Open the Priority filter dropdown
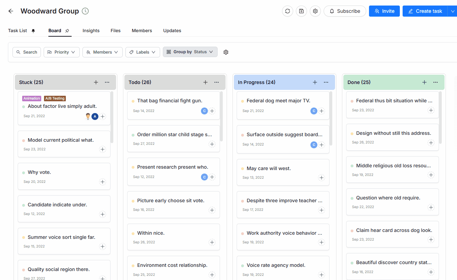Viewport: 457px width, 280px height. coord(61,52)
